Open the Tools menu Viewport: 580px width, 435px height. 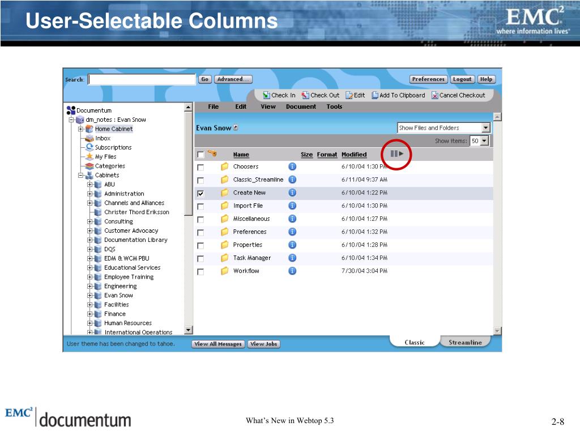[x=334, y=106]
